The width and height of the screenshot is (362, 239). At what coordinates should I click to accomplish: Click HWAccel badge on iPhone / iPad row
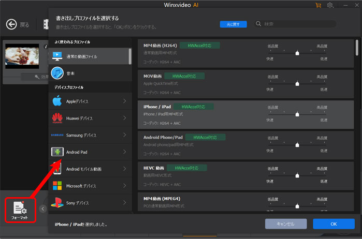point(194,107)
